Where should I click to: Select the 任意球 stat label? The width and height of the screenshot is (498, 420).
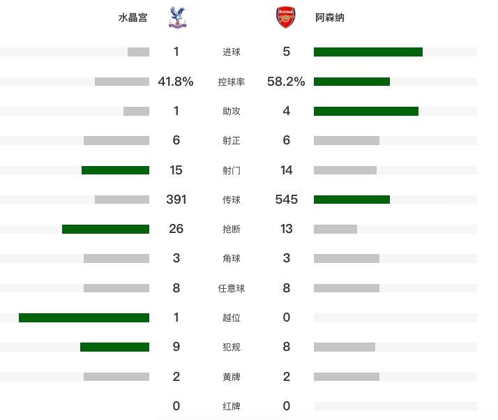tap(232, 288)
